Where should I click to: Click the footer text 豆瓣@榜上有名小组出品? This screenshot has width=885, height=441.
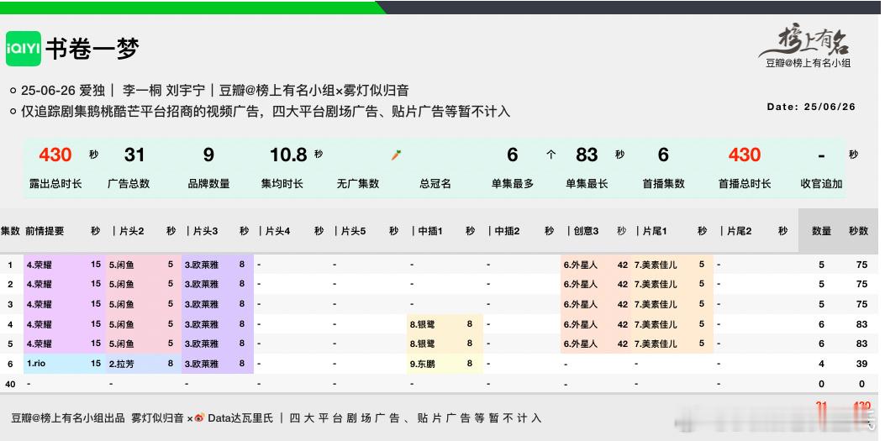[68, 417]
